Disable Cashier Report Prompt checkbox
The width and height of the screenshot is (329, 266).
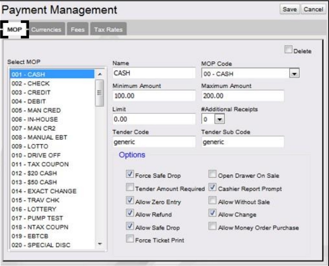point(212,187)
